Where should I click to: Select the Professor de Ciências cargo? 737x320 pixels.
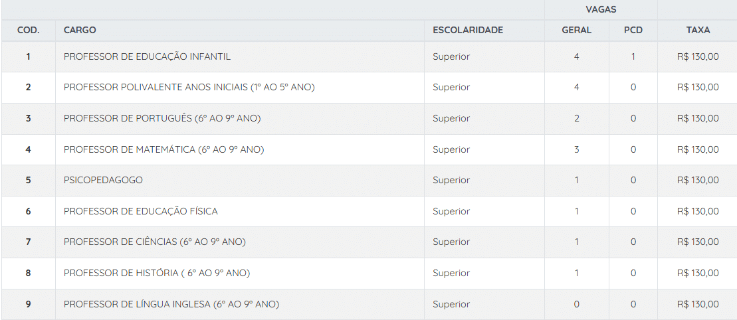coord(154,242)
